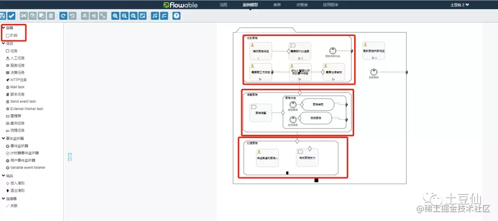Click the Zoom to fit icon

[x=142, y=16]
